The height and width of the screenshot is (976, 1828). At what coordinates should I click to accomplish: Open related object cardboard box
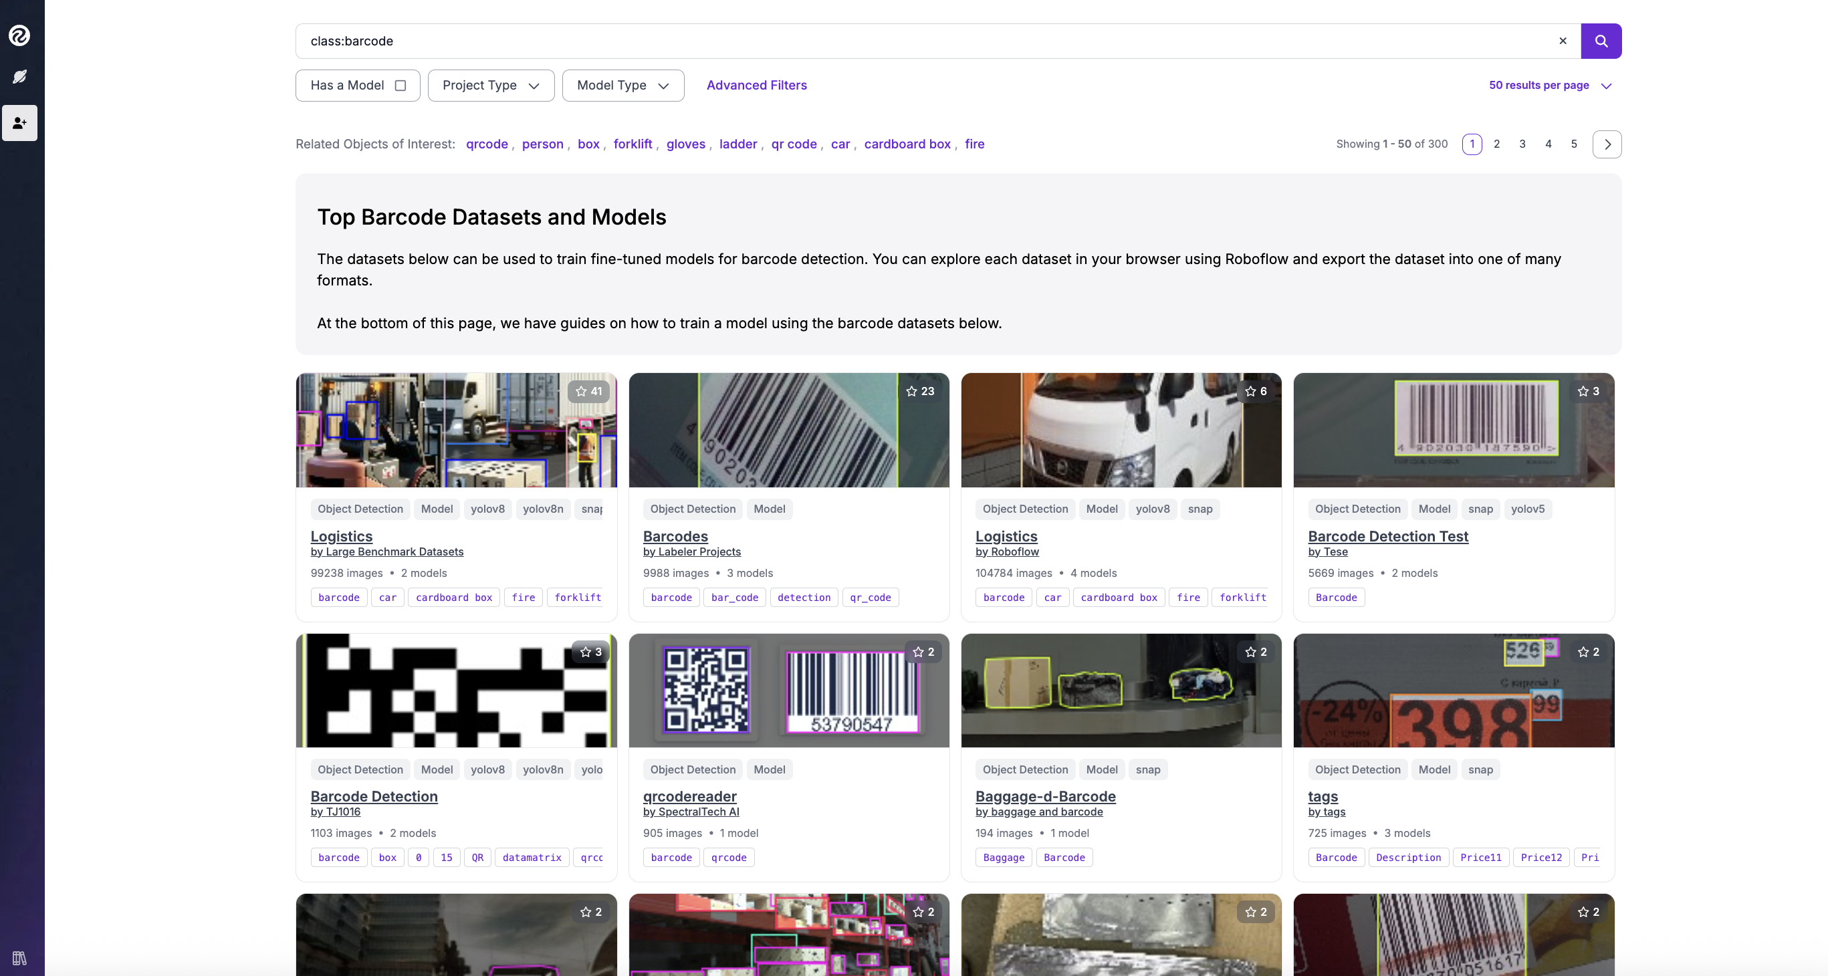coord(907,144)
